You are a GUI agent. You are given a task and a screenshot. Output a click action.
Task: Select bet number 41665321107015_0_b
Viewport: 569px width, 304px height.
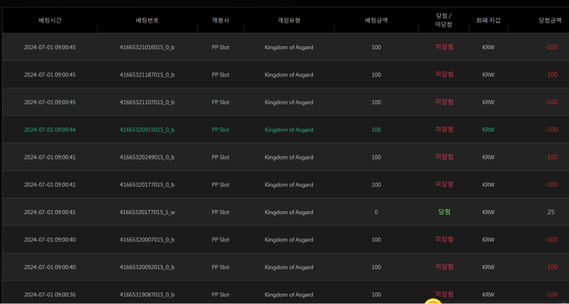coord(147,102)
